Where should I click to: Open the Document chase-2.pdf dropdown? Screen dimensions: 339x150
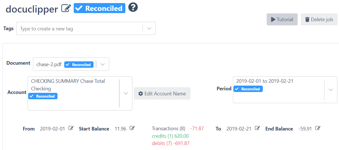pyautogui.click(x=71, y=64)
